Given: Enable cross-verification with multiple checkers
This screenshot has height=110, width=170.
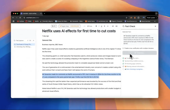Looking at the screenshot, I should (123, 48).
